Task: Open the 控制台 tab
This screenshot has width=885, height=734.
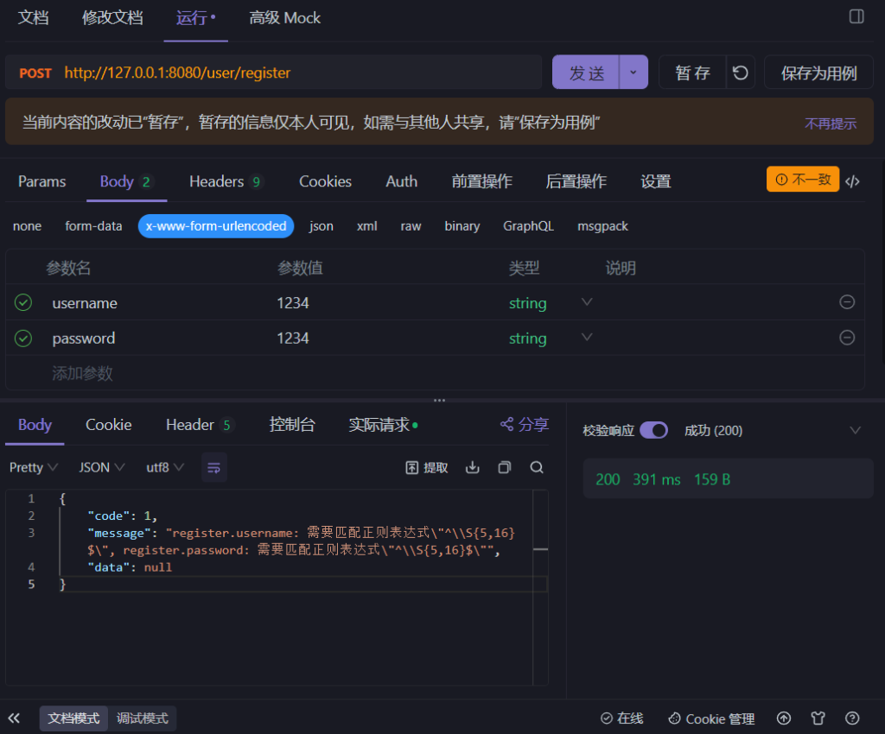Action: tap(292, 425)
